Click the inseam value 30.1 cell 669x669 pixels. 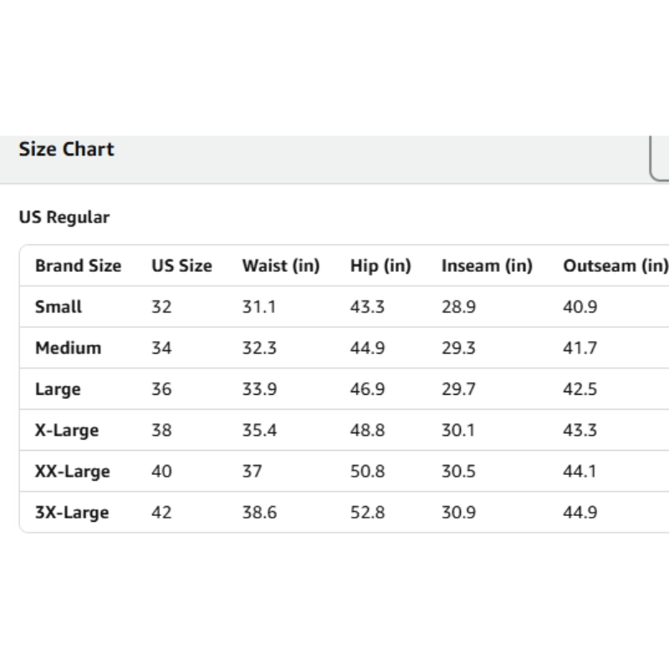tap(458, 430)
